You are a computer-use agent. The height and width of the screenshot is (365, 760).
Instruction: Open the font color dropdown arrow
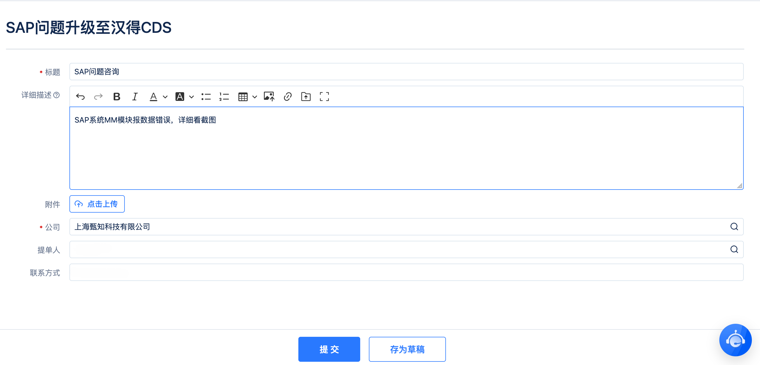point(165,97)
